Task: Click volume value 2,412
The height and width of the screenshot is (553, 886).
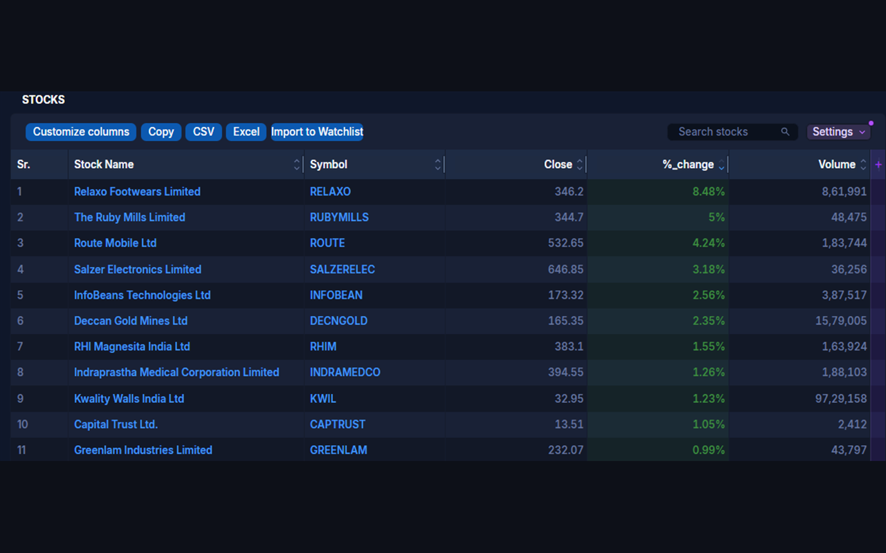Action: (853, 424)
